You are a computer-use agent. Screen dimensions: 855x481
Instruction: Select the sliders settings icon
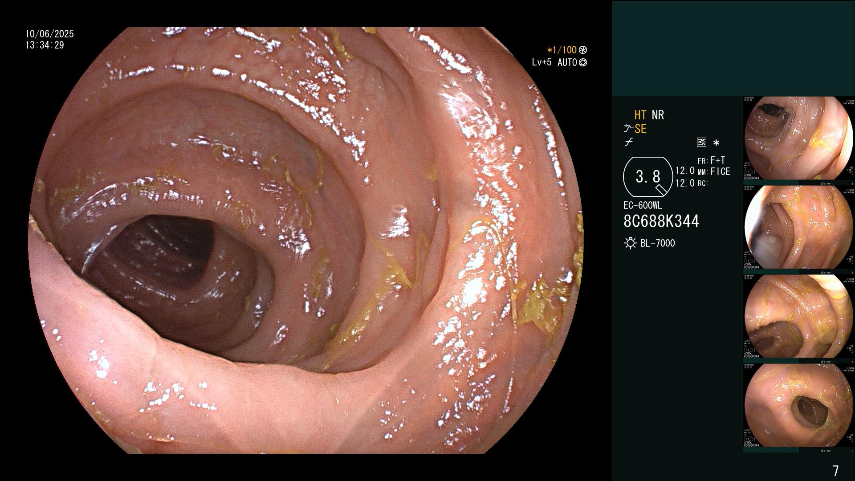click(701, 143)
